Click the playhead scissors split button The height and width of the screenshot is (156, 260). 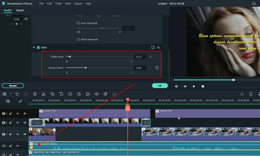coord(127,109)
